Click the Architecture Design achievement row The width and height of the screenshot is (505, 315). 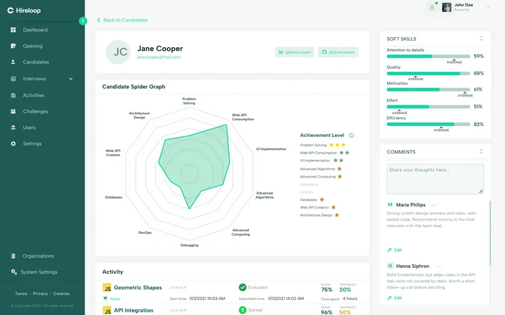pyautogui.click(x=319, y=215)
